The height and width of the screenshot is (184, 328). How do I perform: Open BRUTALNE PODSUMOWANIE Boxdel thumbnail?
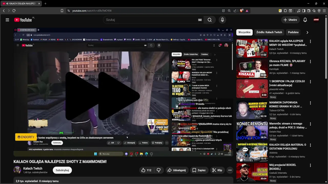[252, 172]
